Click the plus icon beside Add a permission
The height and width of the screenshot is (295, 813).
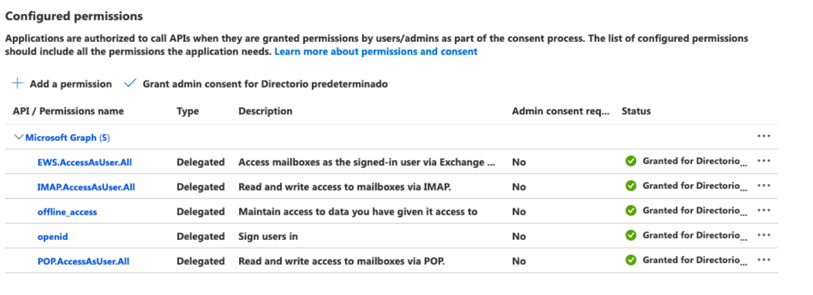[x=18, y=84]
